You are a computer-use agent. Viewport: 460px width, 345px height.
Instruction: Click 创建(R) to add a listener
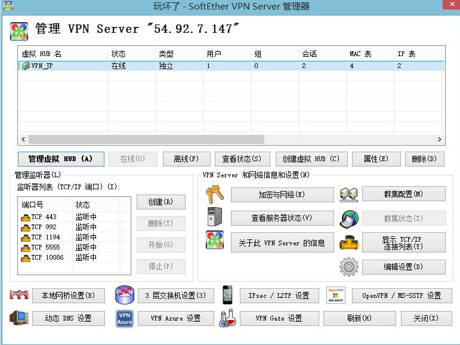pos(160,202)
